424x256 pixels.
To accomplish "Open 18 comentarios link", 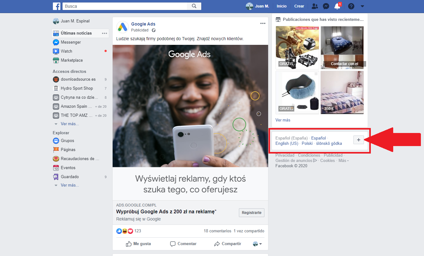I will click(217, 231).
